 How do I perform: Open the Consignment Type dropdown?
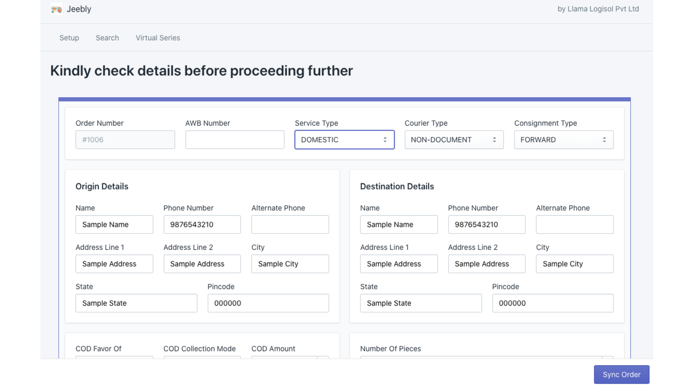(563, 140)
